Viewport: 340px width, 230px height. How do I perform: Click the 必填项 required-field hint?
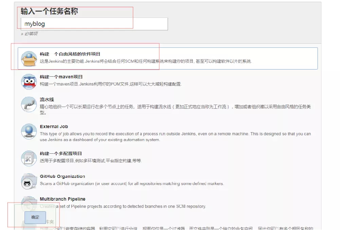[30, 34]
